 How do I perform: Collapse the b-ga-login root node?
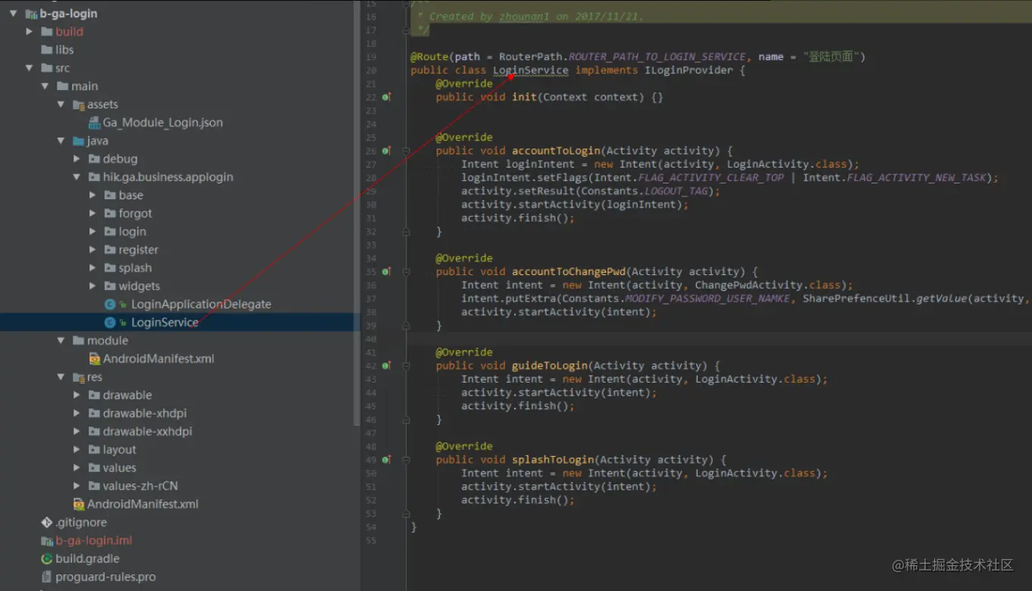[13, 14]
